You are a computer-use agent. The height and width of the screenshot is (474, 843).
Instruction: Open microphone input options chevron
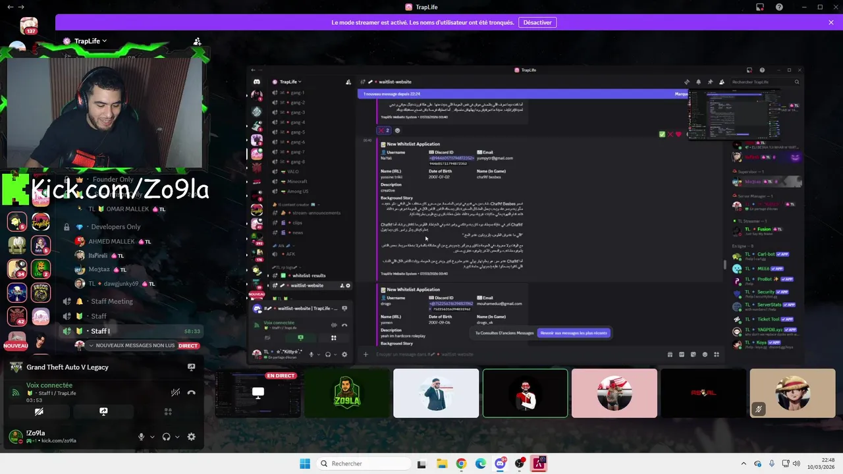tap(152, 436)
